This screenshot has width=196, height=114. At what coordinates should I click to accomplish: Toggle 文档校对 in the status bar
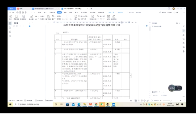point(39,100)
